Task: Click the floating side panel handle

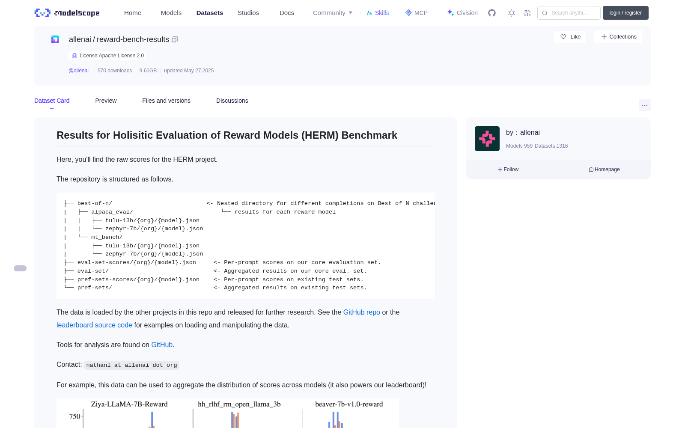Action: pos(20,268)
